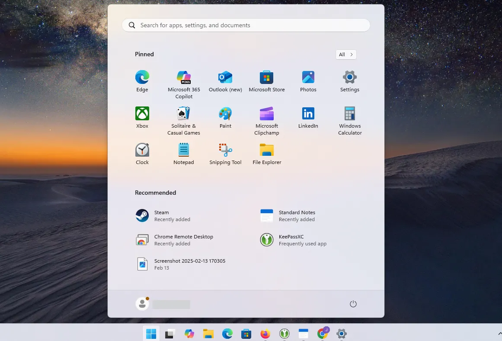502x341 pixels.
Task: Open recently added Steam
Action: (x=162, y=215)
